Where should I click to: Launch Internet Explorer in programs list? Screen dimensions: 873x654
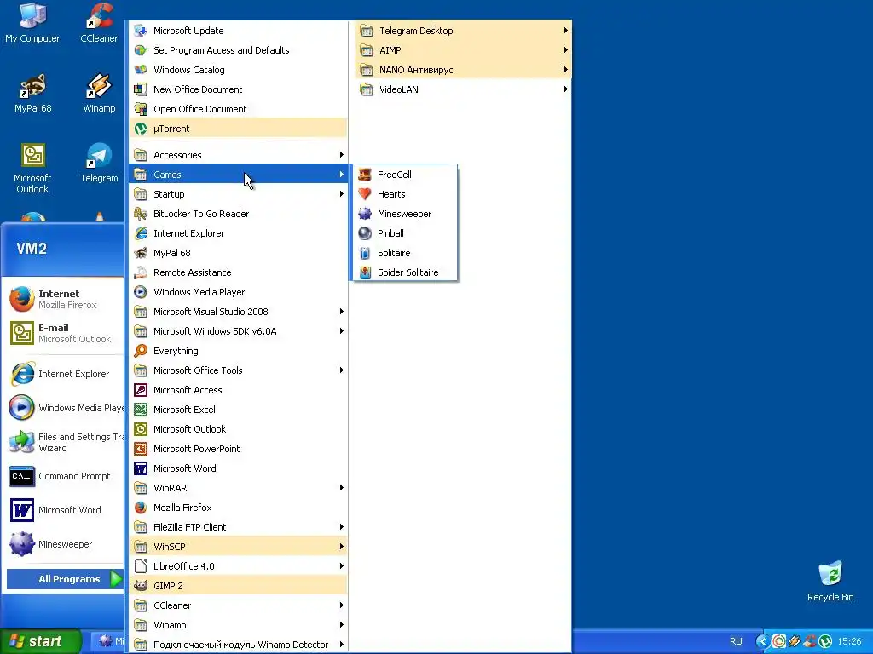coord(239,233)
